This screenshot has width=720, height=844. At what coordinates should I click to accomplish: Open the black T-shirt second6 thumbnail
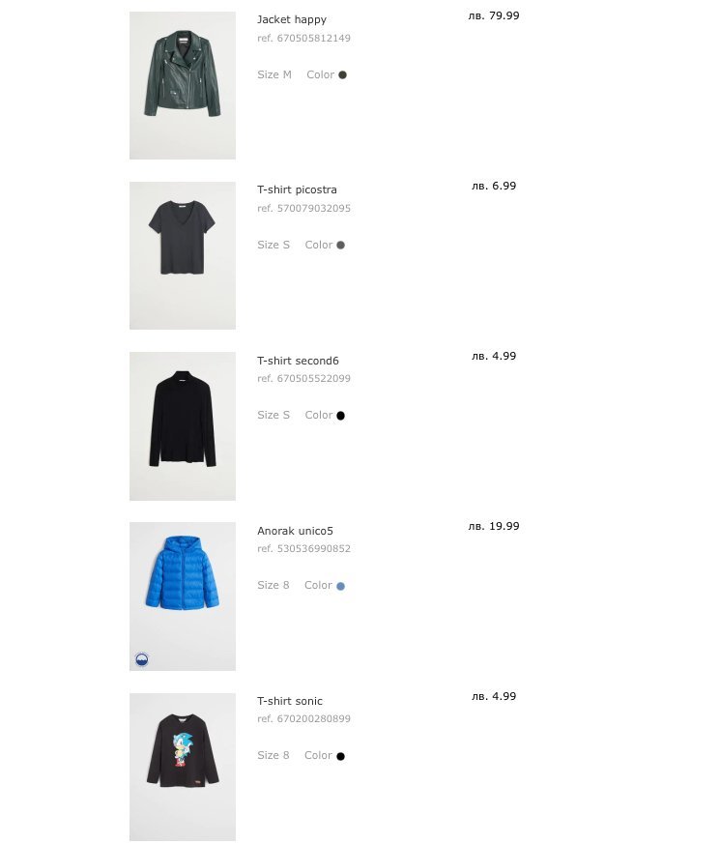[183, 426]
